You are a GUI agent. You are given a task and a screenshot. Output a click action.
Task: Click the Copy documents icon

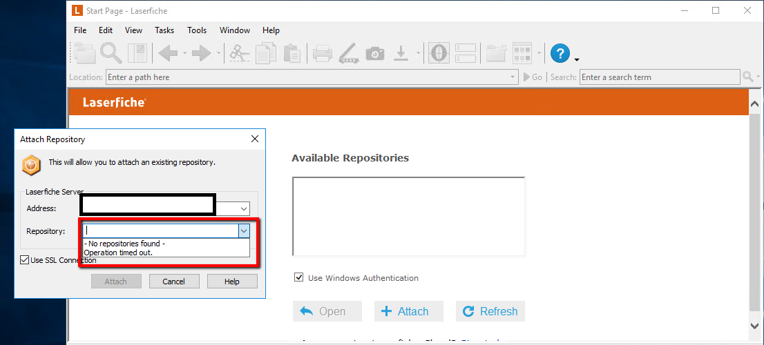[266, 53]
